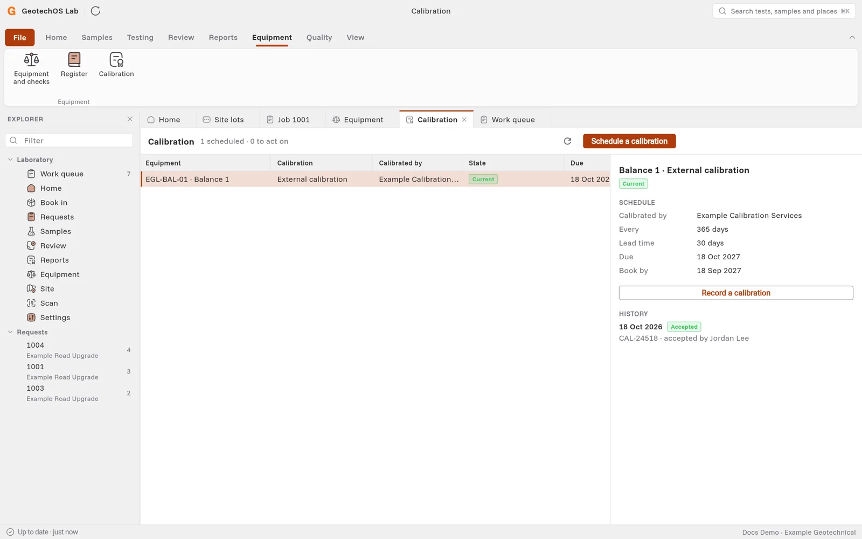Click the explorer Filter field
The height and width of the screenshot is (539, 862).
pyautogui.click(x=69, y=140)
